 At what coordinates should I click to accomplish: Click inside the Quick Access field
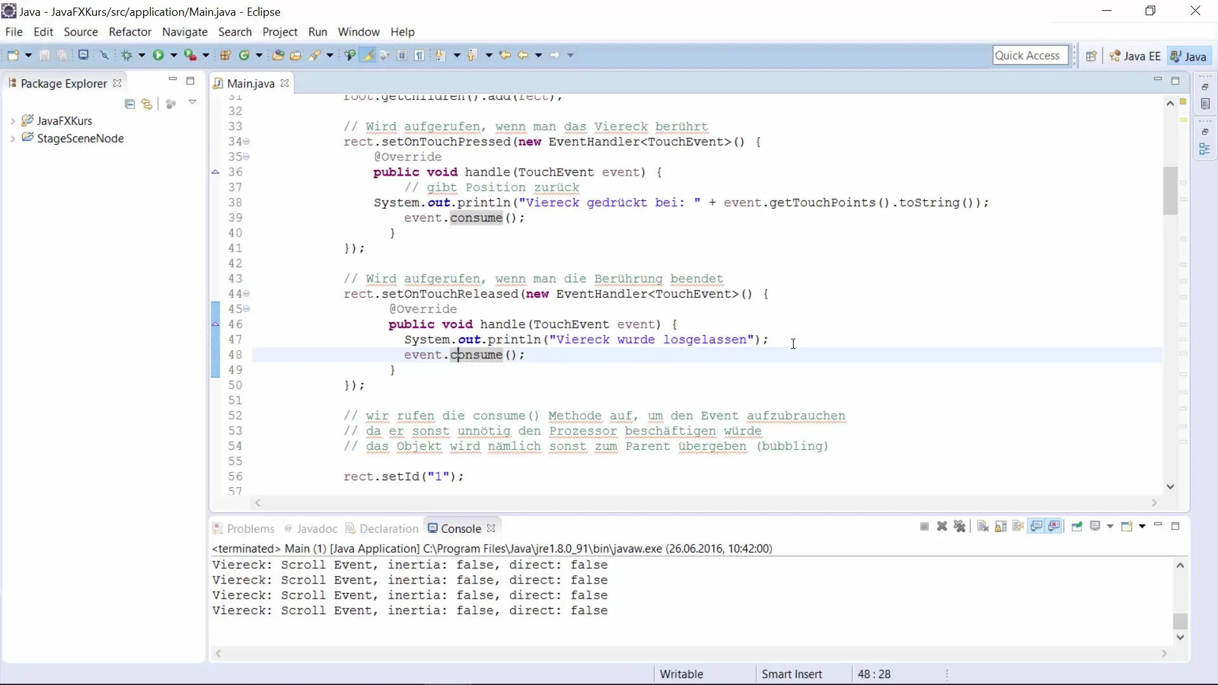[1030, 56]
